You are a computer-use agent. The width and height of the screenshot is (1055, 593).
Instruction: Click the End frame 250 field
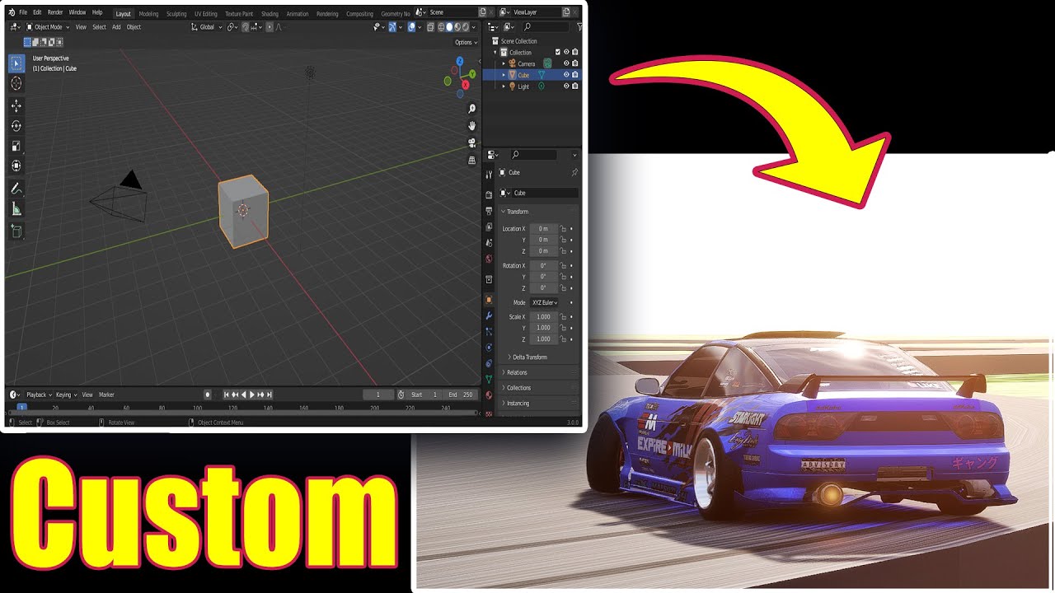click(461, 395)
